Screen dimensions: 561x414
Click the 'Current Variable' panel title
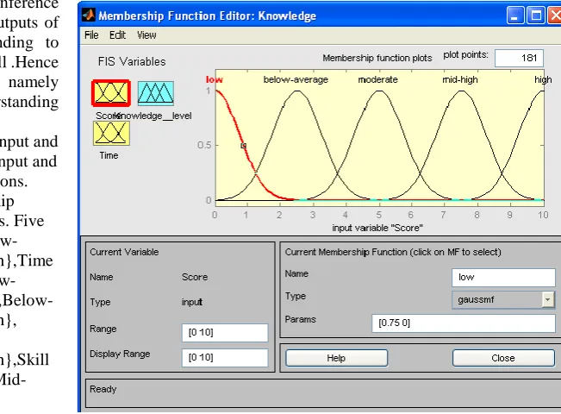124,252
